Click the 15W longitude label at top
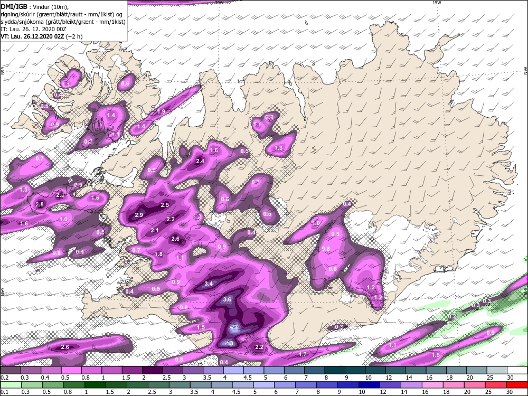This screenshot has width=528, height=396. pos(437,3)
